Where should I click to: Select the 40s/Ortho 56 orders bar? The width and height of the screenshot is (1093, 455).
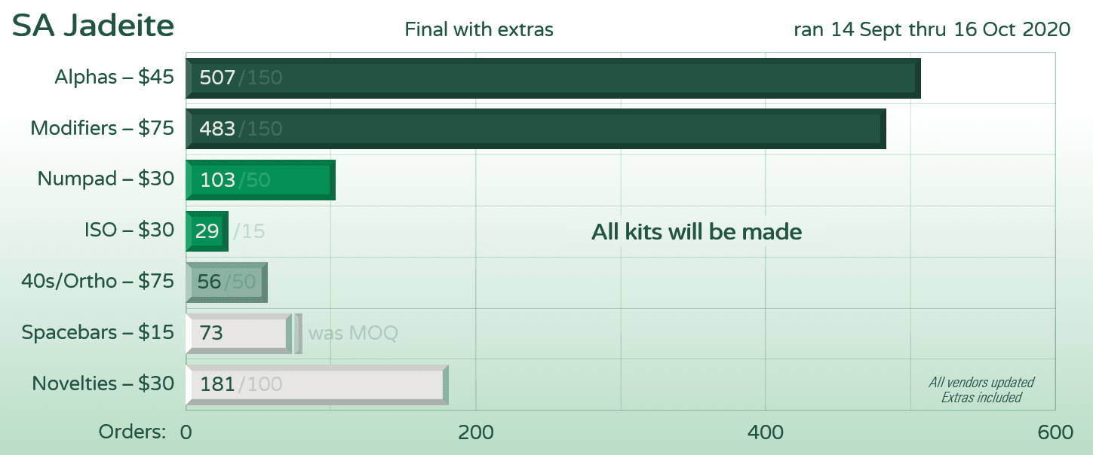pos(226,282)
